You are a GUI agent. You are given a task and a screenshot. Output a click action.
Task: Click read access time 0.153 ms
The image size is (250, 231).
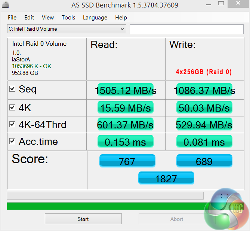click(x=126, y=142)
